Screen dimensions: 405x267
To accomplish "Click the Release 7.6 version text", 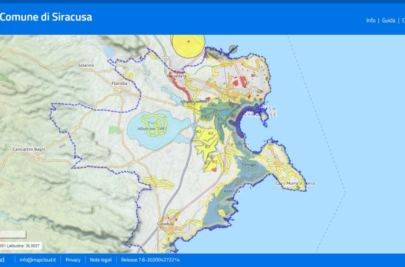I will tap(150, 260).
